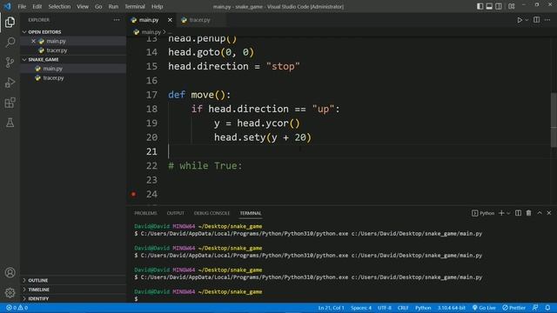Screen dimensions: 557x313
Task: Select language mode Python in status bar
Action: tap(423, 308)
